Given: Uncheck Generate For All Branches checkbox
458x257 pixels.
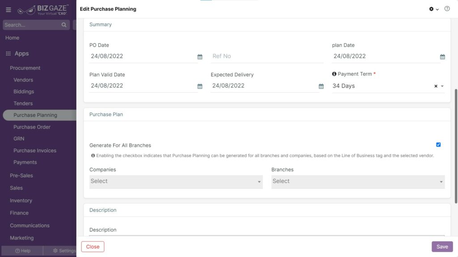Looking at the screenshot, I should pos(438,145).
